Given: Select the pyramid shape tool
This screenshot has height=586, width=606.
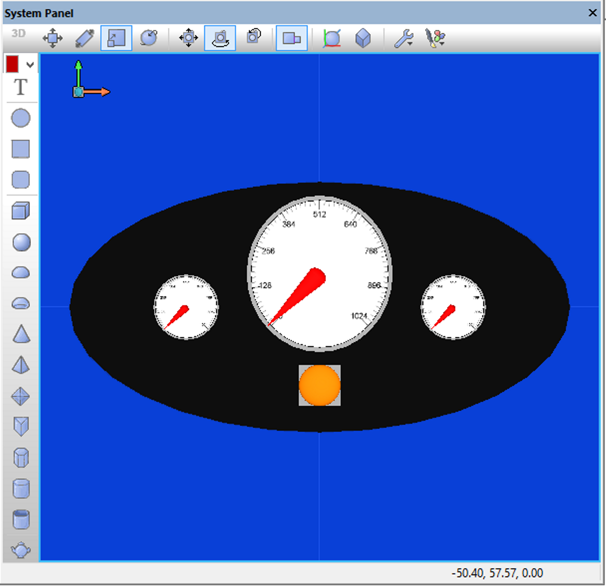Looking at the screenshot, I should (21, 365).
